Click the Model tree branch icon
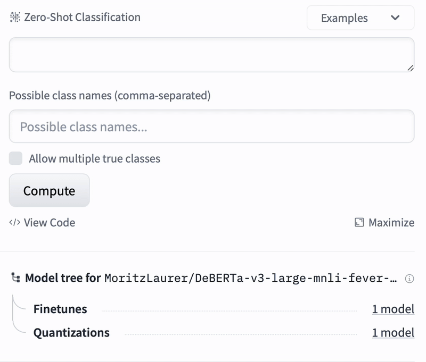This screenshot has height=362, width=426. point(15,278)
